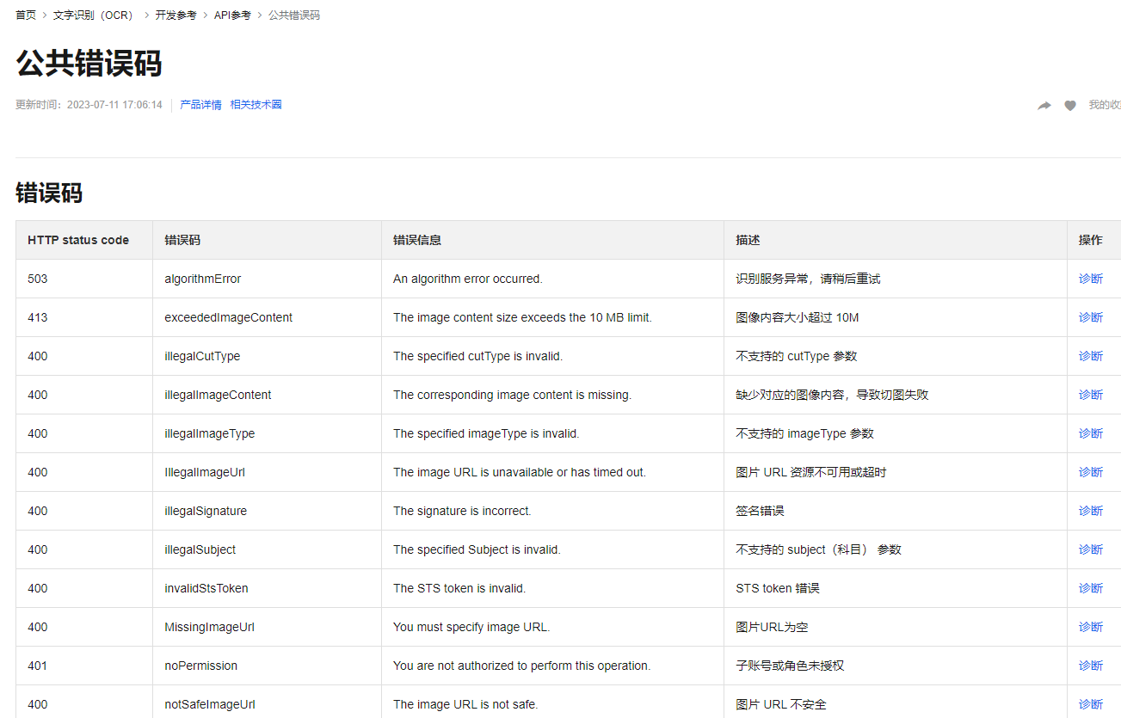Click 'The image URL is not safe.' message
The image size is (1121, 718).
[x=465, y=704]
